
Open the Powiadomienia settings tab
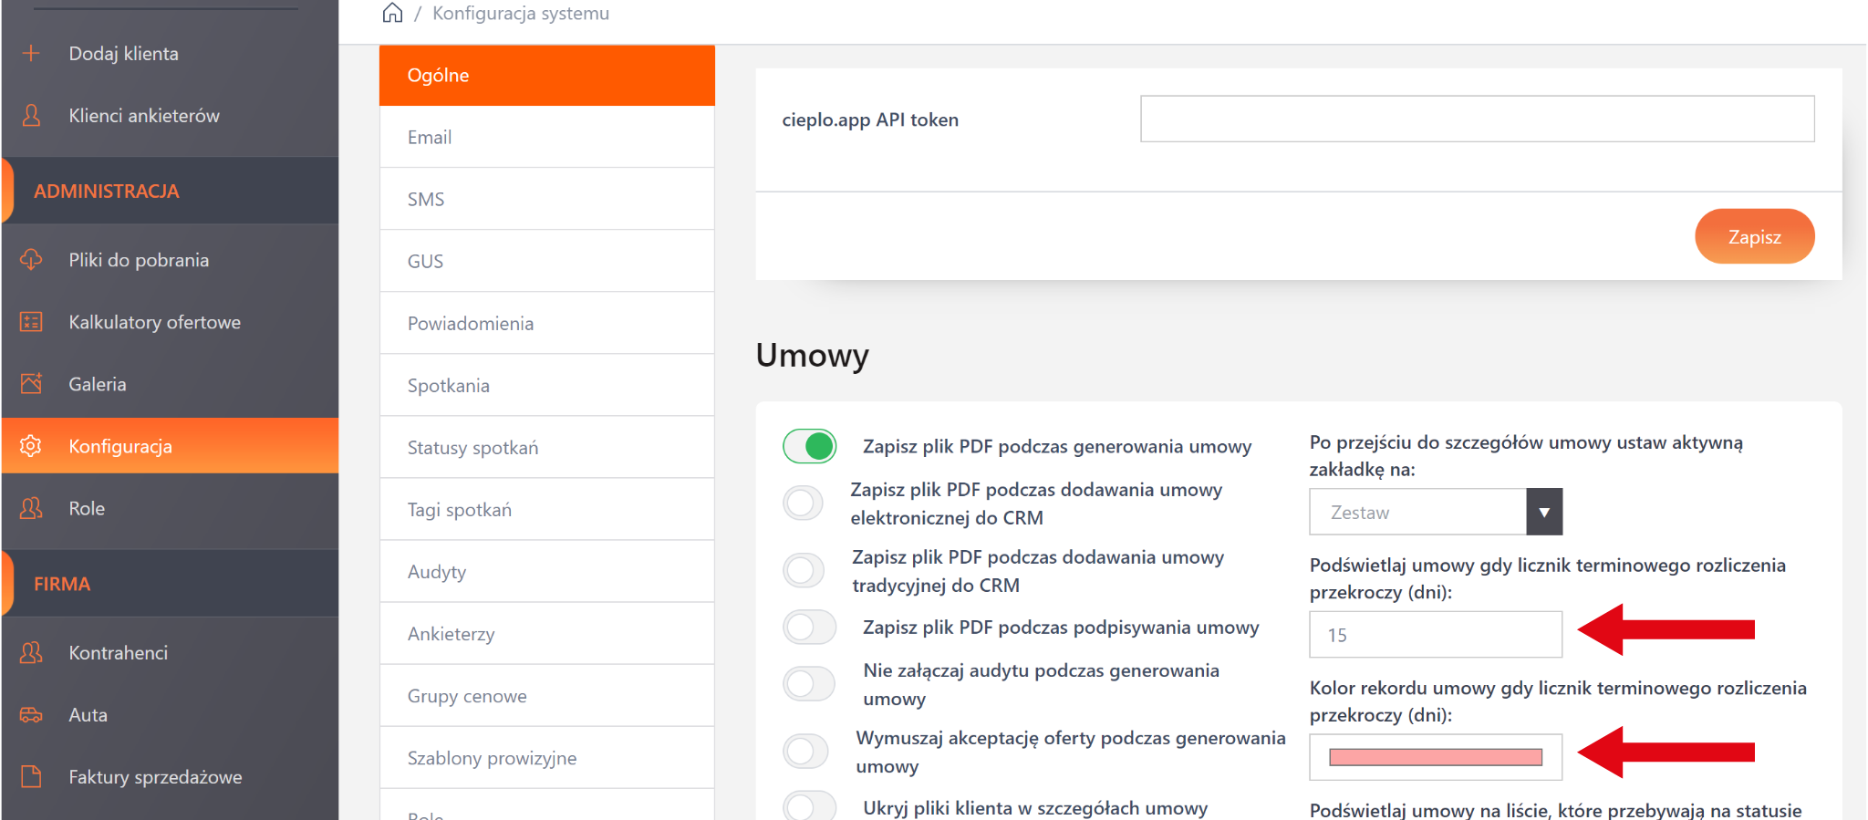546,323
